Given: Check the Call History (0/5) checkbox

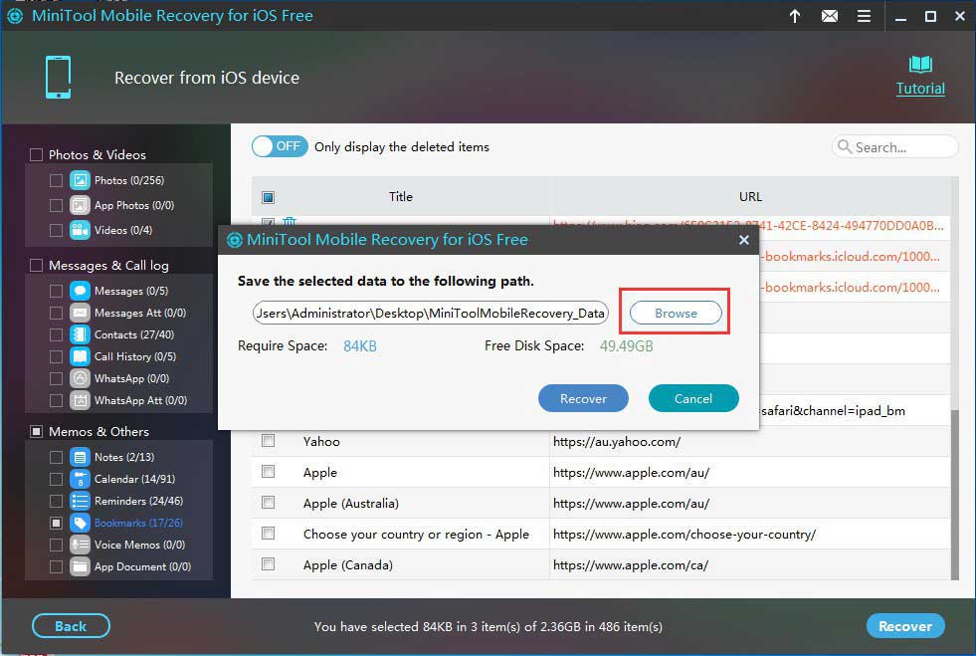Looking at the screenshot, I should [x=56, y=356].
